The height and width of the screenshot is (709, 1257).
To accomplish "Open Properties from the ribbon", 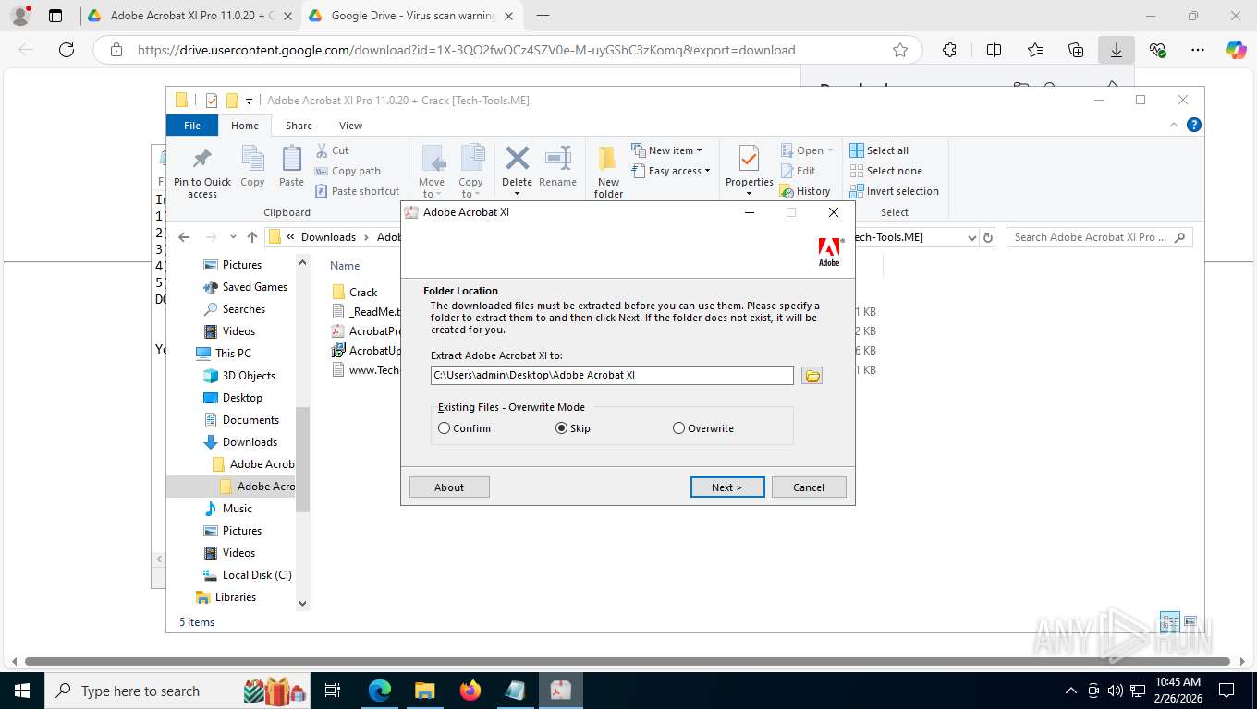I will click(x=749, y=172).
